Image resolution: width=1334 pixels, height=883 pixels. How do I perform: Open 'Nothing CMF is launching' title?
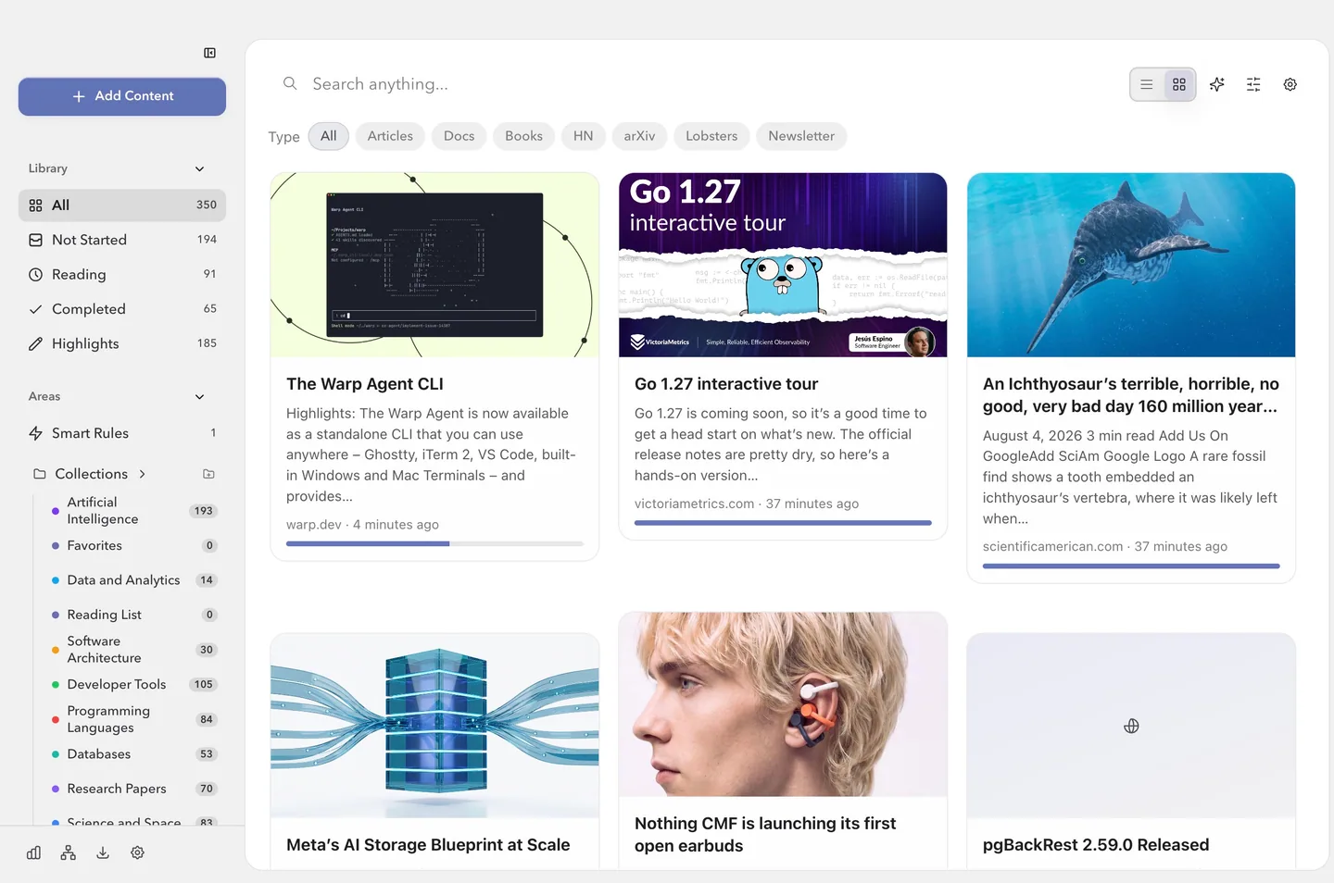point(765,835)
